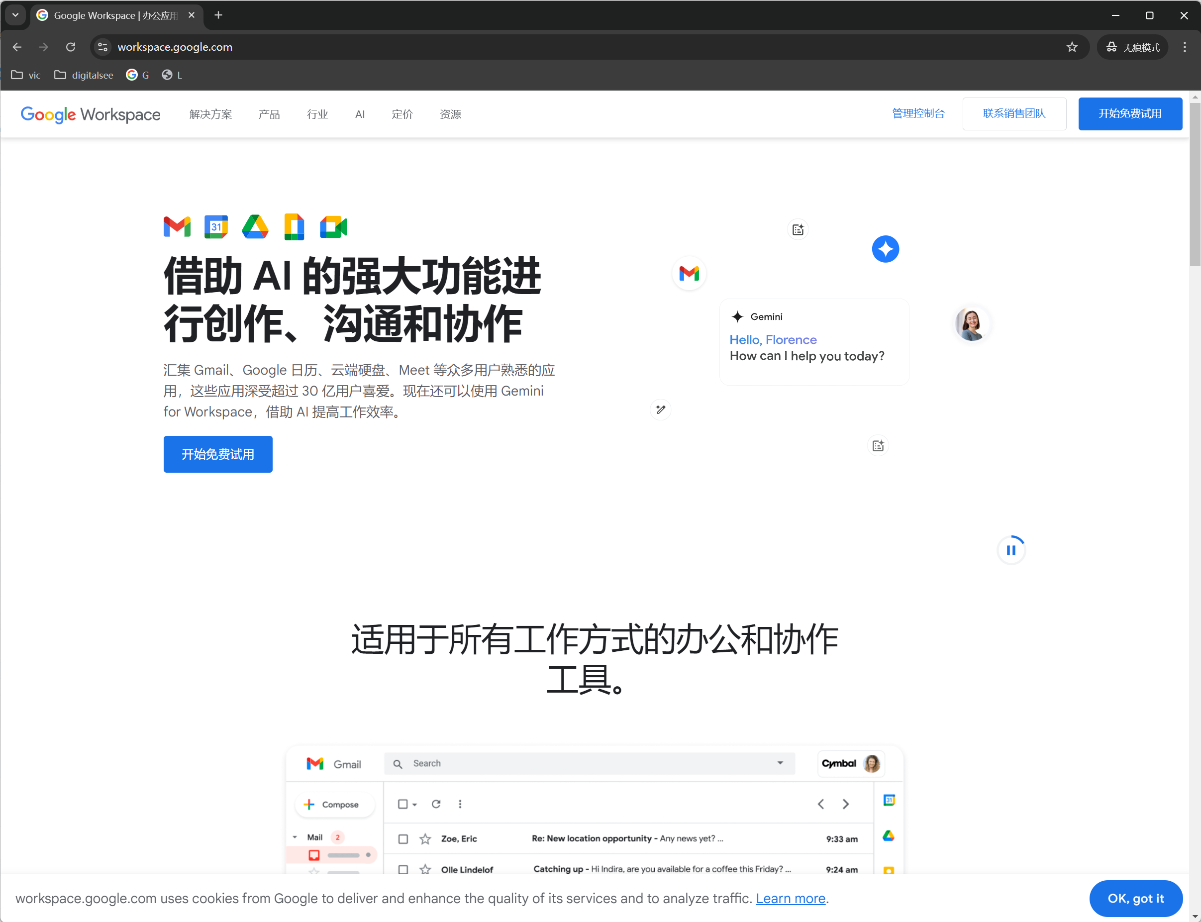Screen dimensions: 1201x922
Task: Click the Cymbal account avatar in Gmail mockup
Action: [x=871, y=763]
